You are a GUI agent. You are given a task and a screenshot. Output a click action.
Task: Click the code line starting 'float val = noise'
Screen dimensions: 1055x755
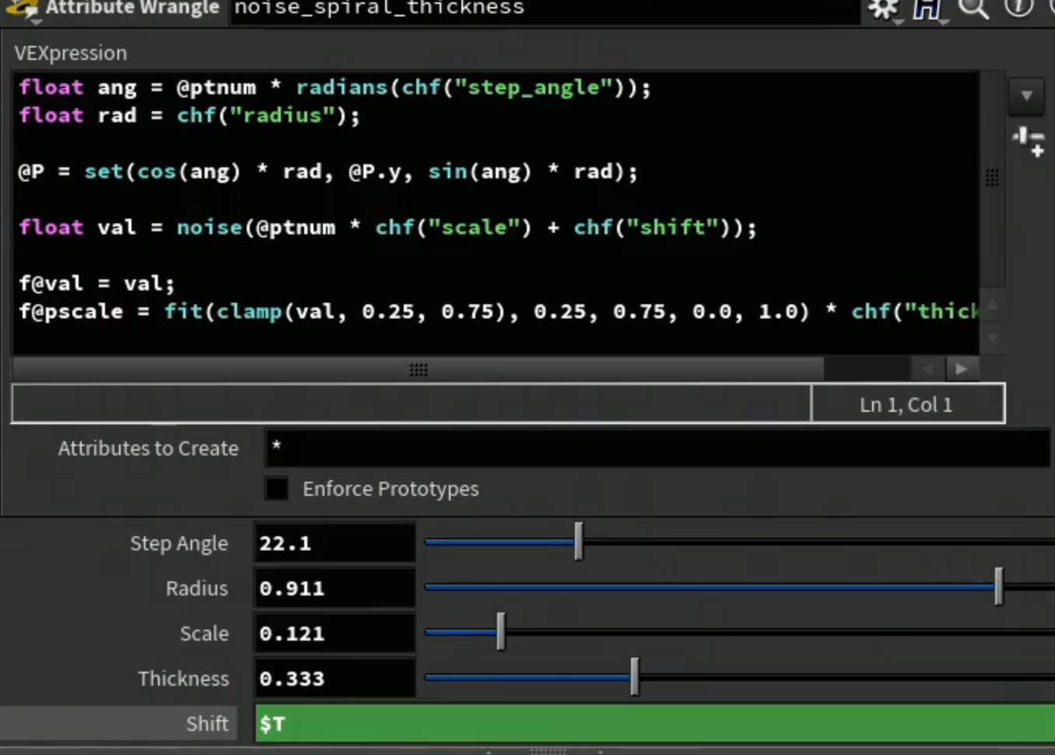[387, 227]
